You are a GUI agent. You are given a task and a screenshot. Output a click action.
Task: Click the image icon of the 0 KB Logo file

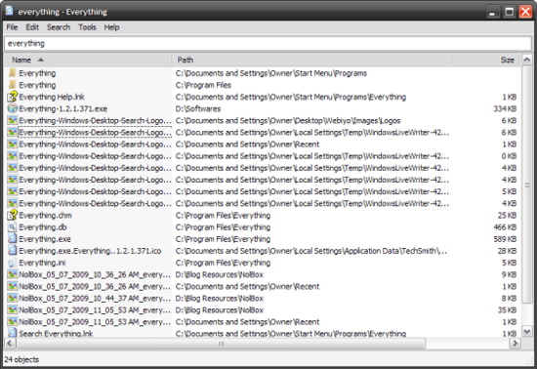pos(13,156)
